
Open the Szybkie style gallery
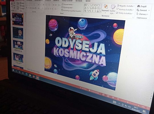click(x=112, y=10)
